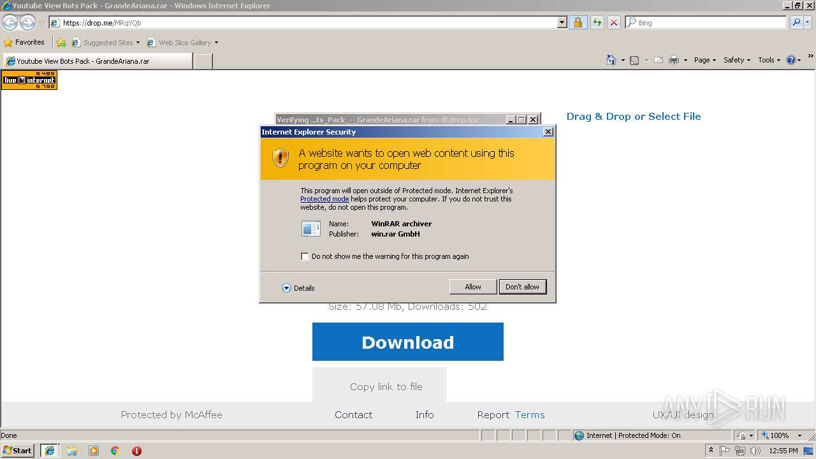The height and width of the screenshot is (459, 816).
Task: Show hidden tray icons arrow
Action: (711, 451)
